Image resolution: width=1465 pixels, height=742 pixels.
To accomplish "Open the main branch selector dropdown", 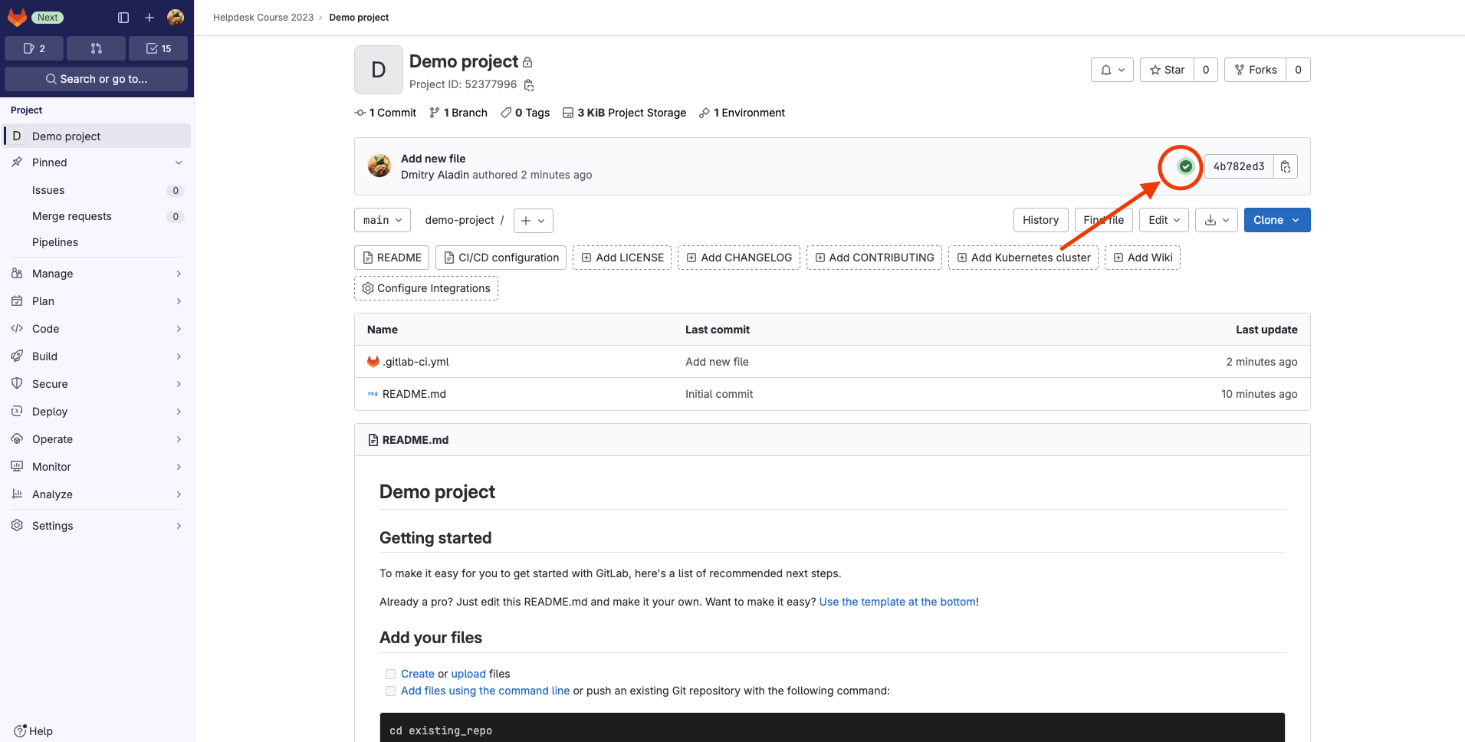I will (382, 220).
